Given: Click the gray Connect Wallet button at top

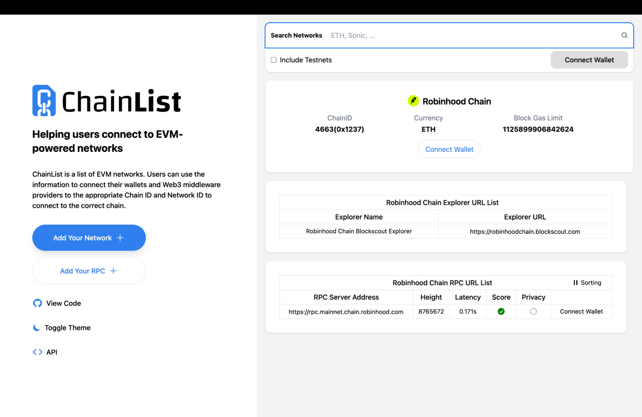Looking at the screenshot, I should point(589,60).
